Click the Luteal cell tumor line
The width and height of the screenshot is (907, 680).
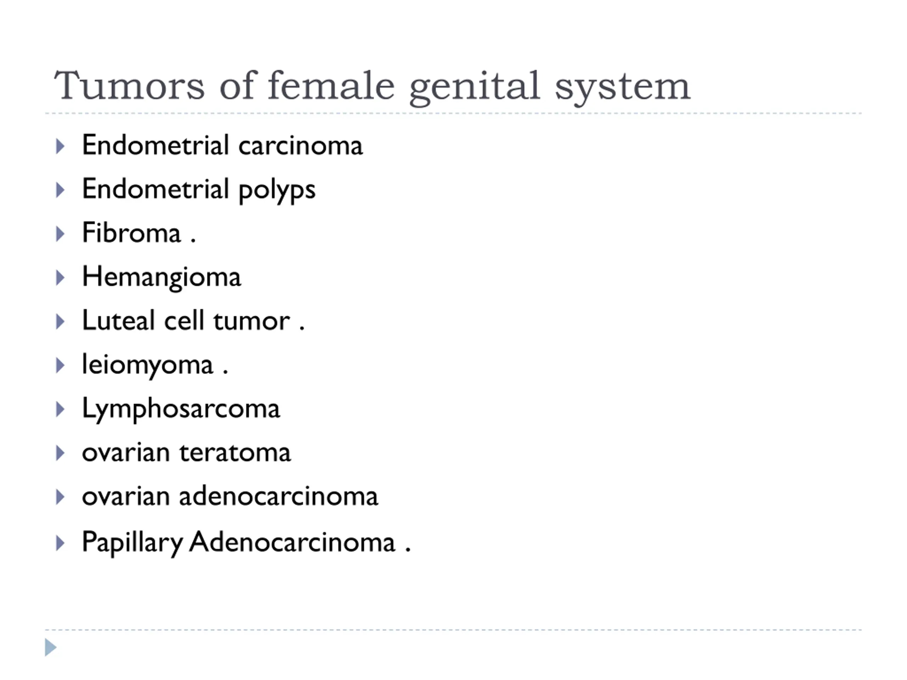pyautogui.click(x=193, y=320)
